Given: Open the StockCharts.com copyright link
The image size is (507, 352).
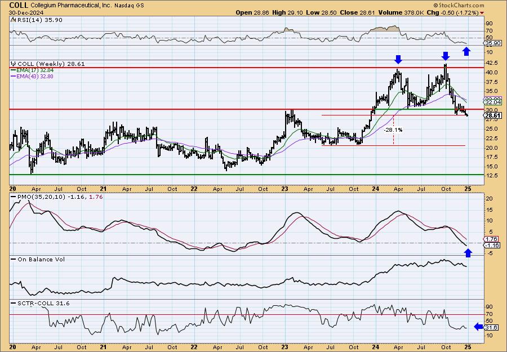Looking at the screenshot, I should (x=459, y=5).
